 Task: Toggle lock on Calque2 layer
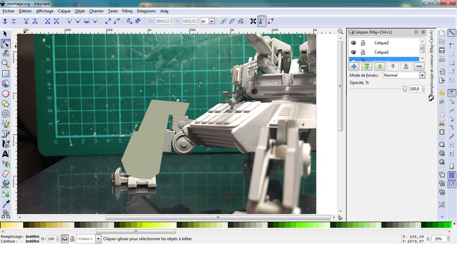[x=363, y=52]
